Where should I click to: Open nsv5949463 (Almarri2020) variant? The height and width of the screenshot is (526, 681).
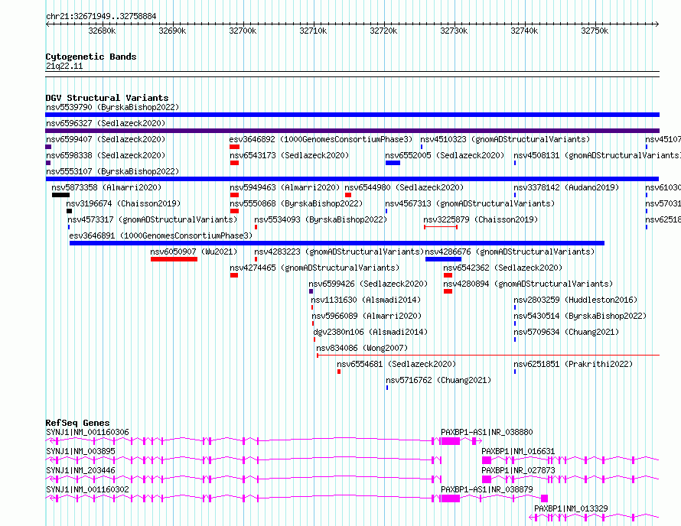tap(285, 187)
